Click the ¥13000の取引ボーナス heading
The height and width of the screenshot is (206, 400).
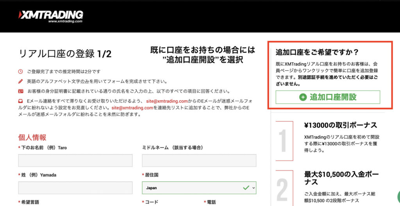click(341, 125)
